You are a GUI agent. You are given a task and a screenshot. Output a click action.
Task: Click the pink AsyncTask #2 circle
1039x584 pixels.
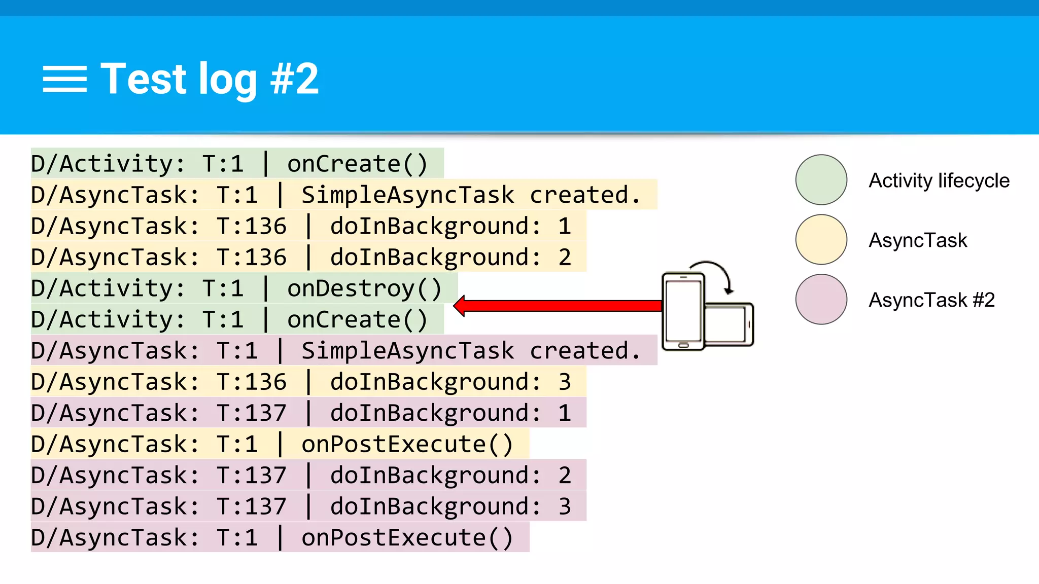pyautogui.click(x=821, y=300)
